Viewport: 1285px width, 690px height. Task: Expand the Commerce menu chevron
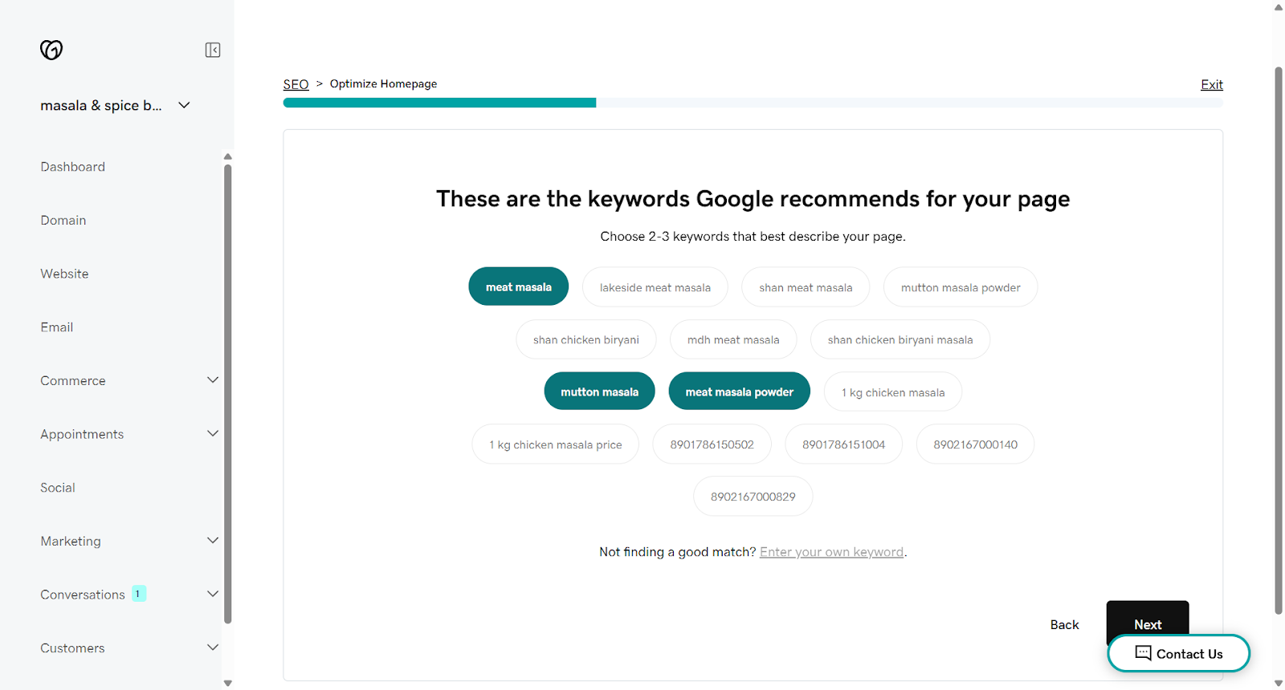(213, 380)
